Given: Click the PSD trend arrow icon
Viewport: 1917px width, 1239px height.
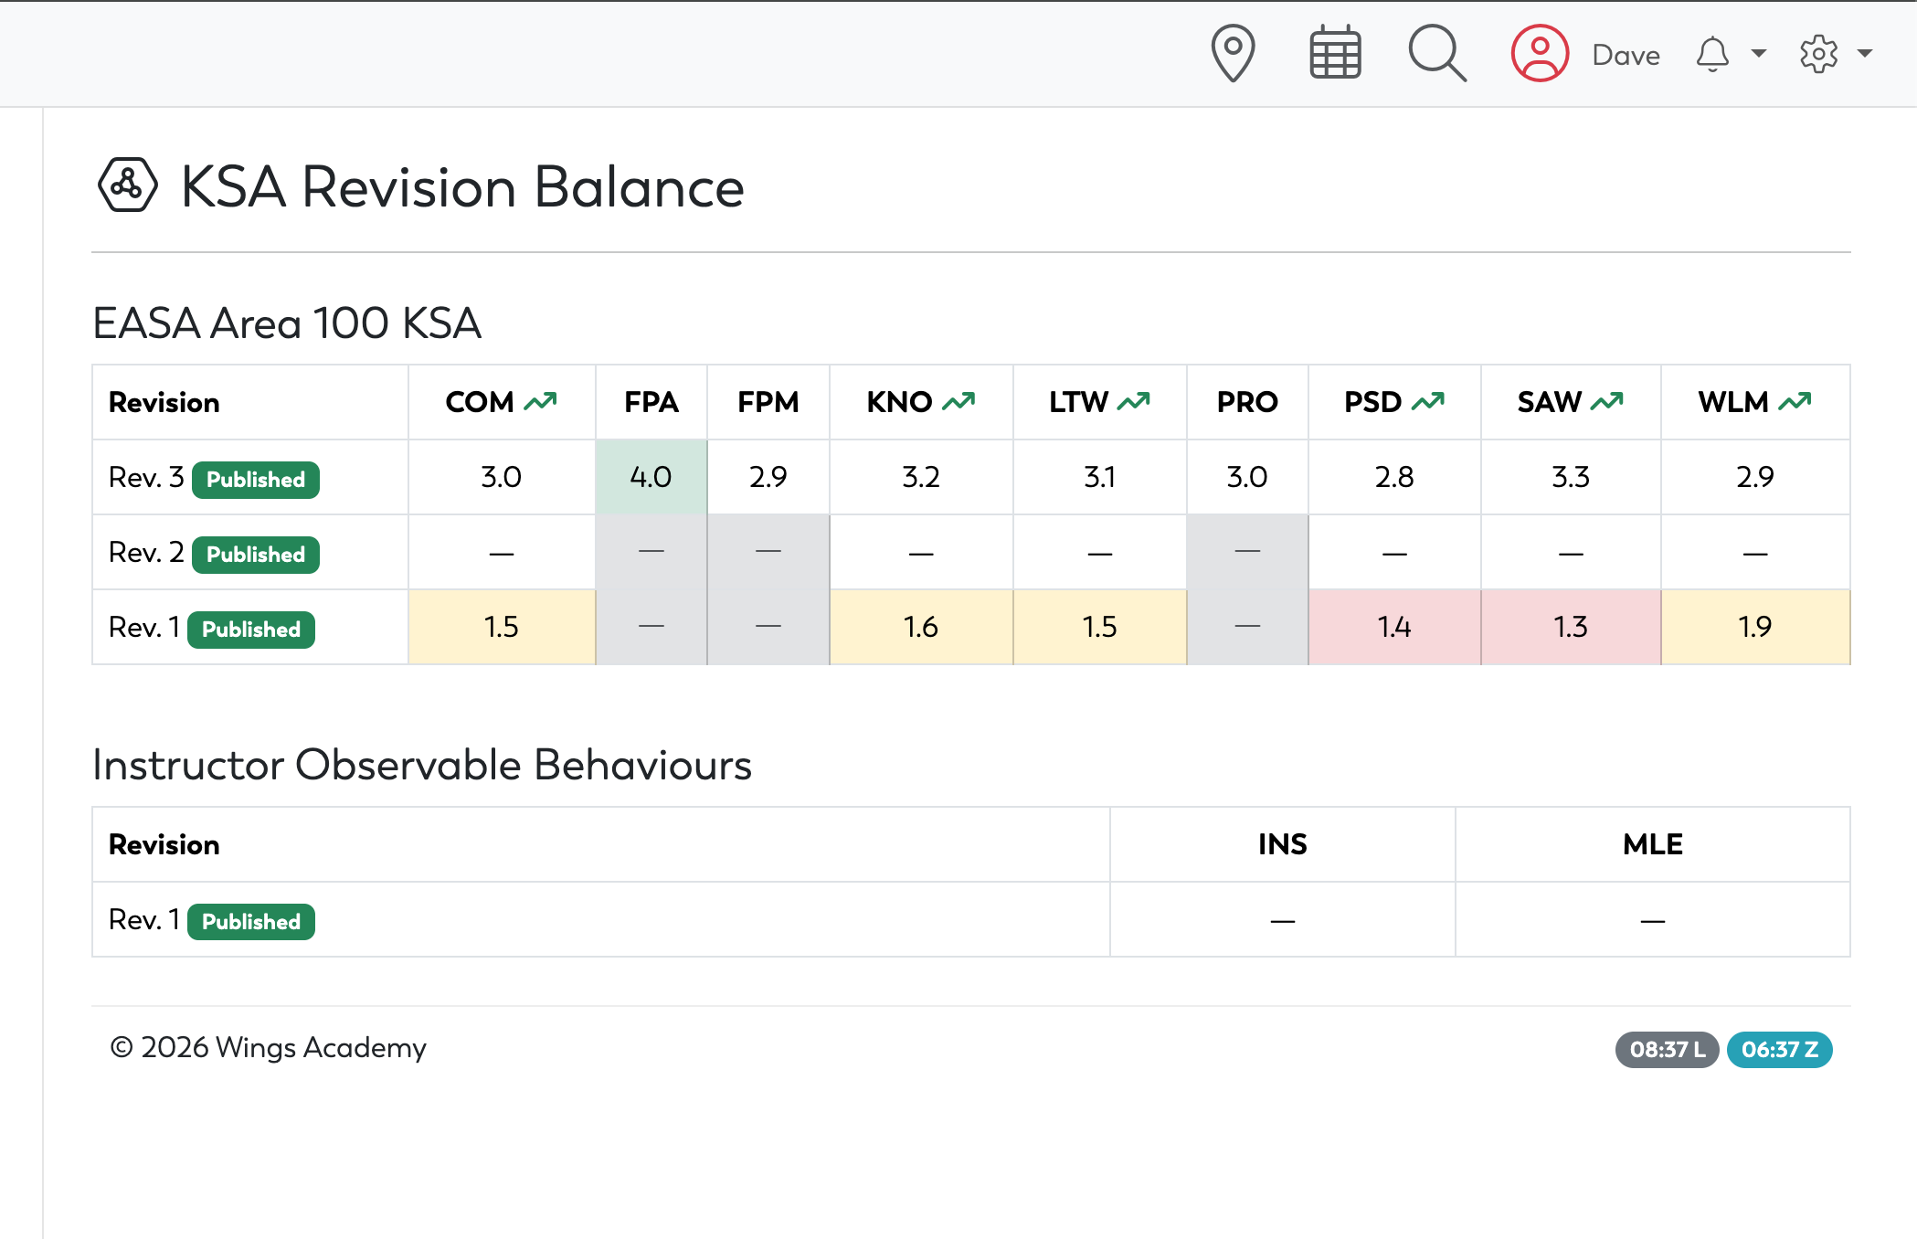Looking at the screenshot, I should tap(1428, 401).
